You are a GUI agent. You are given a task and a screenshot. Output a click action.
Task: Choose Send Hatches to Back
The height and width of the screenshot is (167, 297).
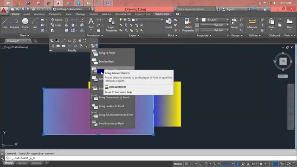point(113,124)
